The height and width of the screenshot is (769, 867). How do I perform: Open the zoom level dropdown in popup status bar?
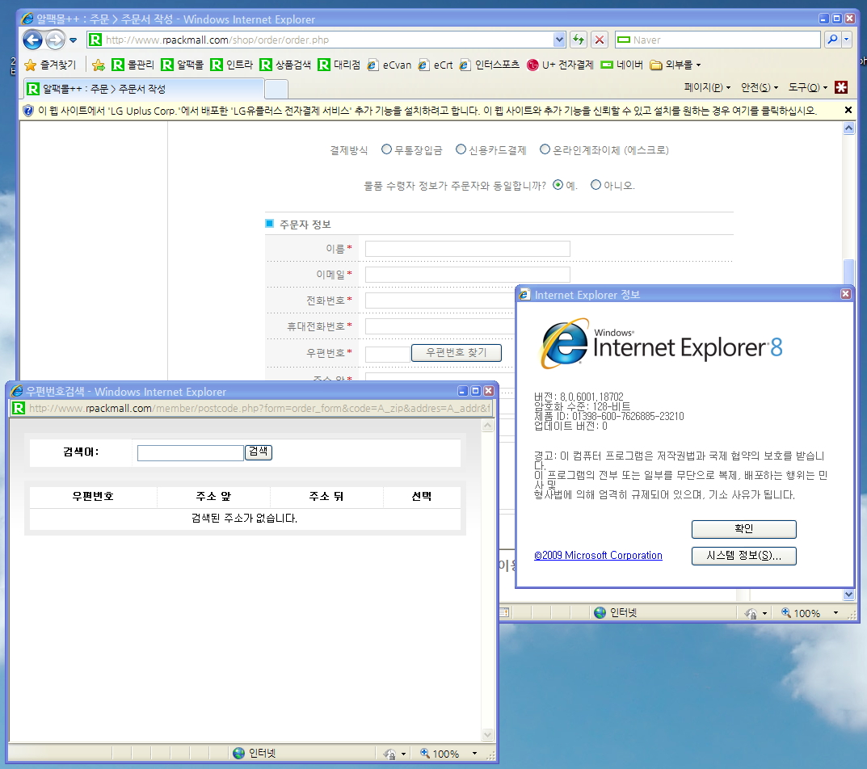pos(475,754)
